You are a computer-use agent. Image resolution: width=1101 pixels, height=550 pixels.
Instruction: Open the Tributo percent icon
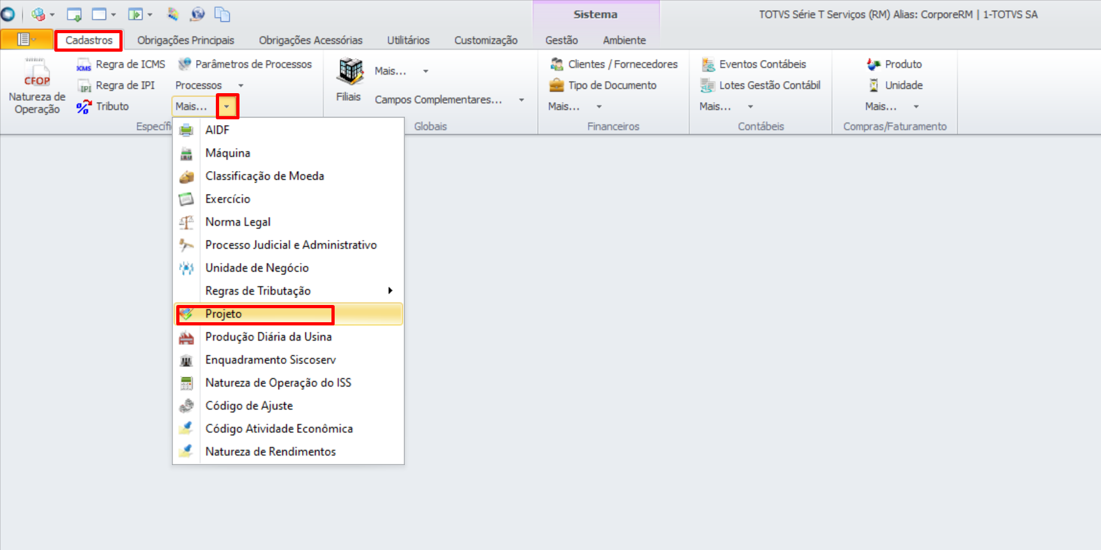pos(84,107)
